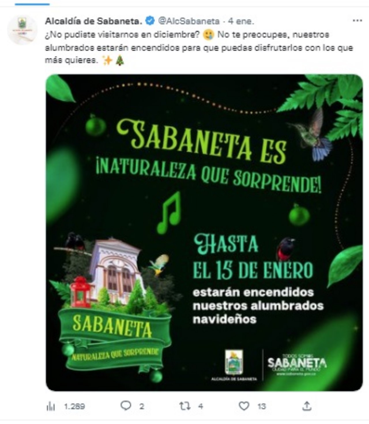Like the tweet with the heart icon
Screen dimensions: 369x424
(244, 406)
